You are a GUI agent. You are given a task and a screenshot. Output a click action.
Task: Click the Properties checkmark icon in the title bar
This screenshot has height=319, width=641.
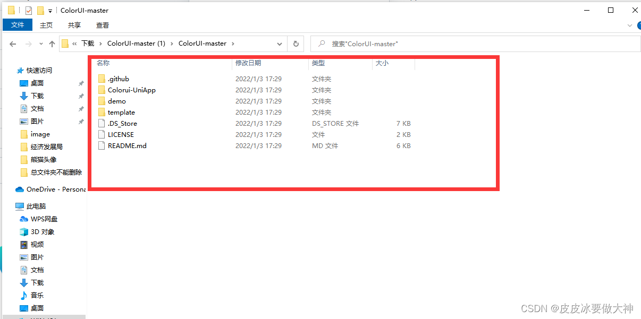pyautogui.click(x=29, y=11)
